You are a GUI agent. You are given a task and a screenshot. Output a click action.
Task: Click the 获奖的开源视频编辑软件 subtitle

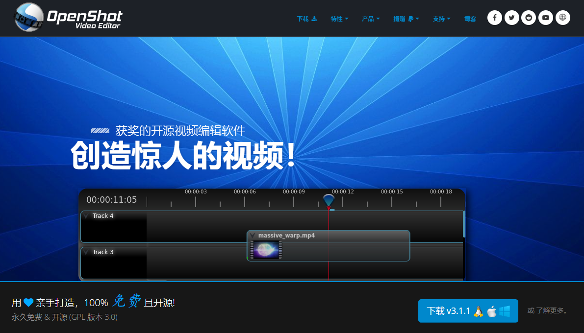180,131
